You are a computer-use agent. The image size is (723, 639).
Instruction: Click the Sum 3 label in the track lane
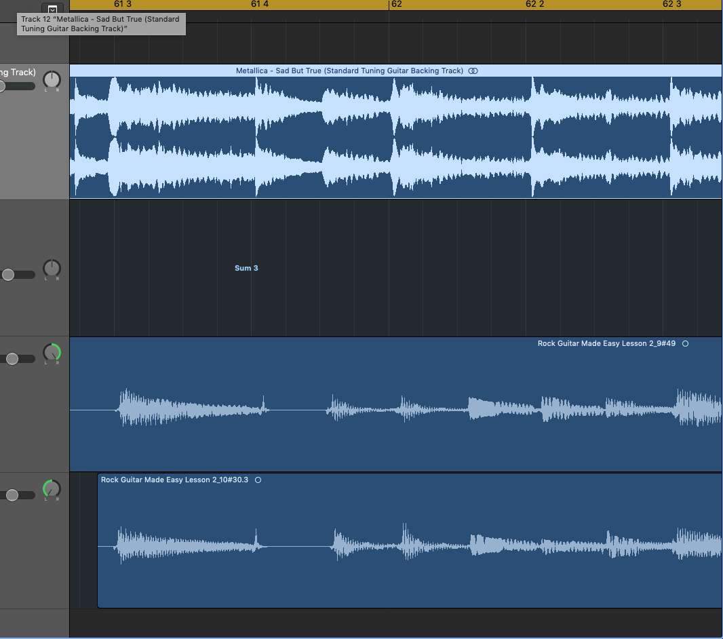246,268
